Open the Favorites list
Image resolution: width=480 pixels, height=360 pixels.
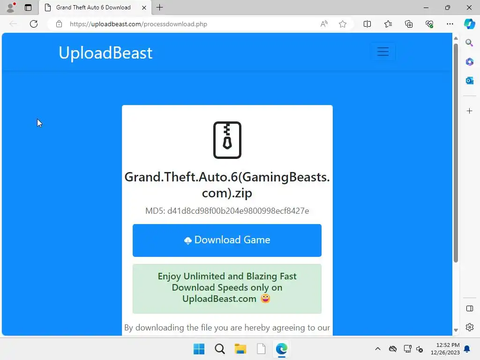[388, 24]
